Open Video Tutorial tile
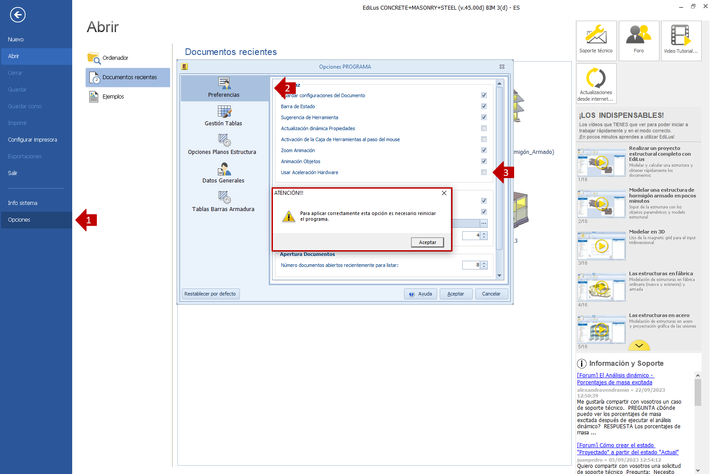The width and height of the screenshot is (710, 474). (x=681, y=40)
